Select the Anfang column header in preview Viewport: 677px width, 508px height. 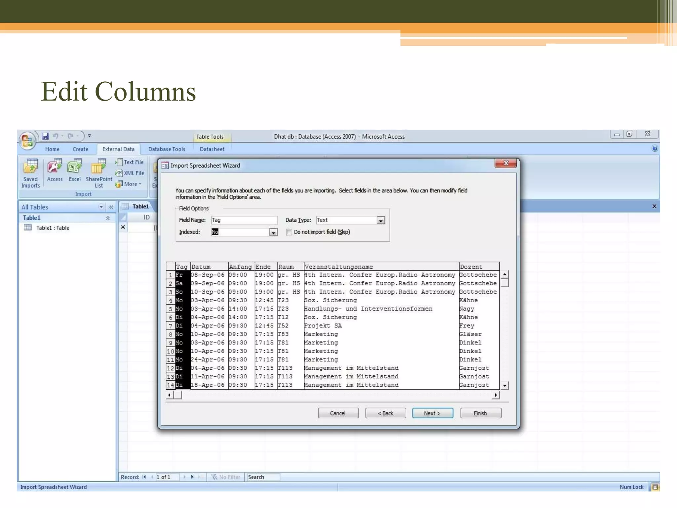[241, 267]
